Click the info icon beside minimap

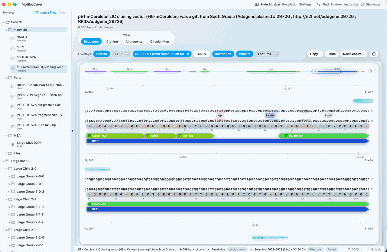pyautogui.click(x=370, y=71)
